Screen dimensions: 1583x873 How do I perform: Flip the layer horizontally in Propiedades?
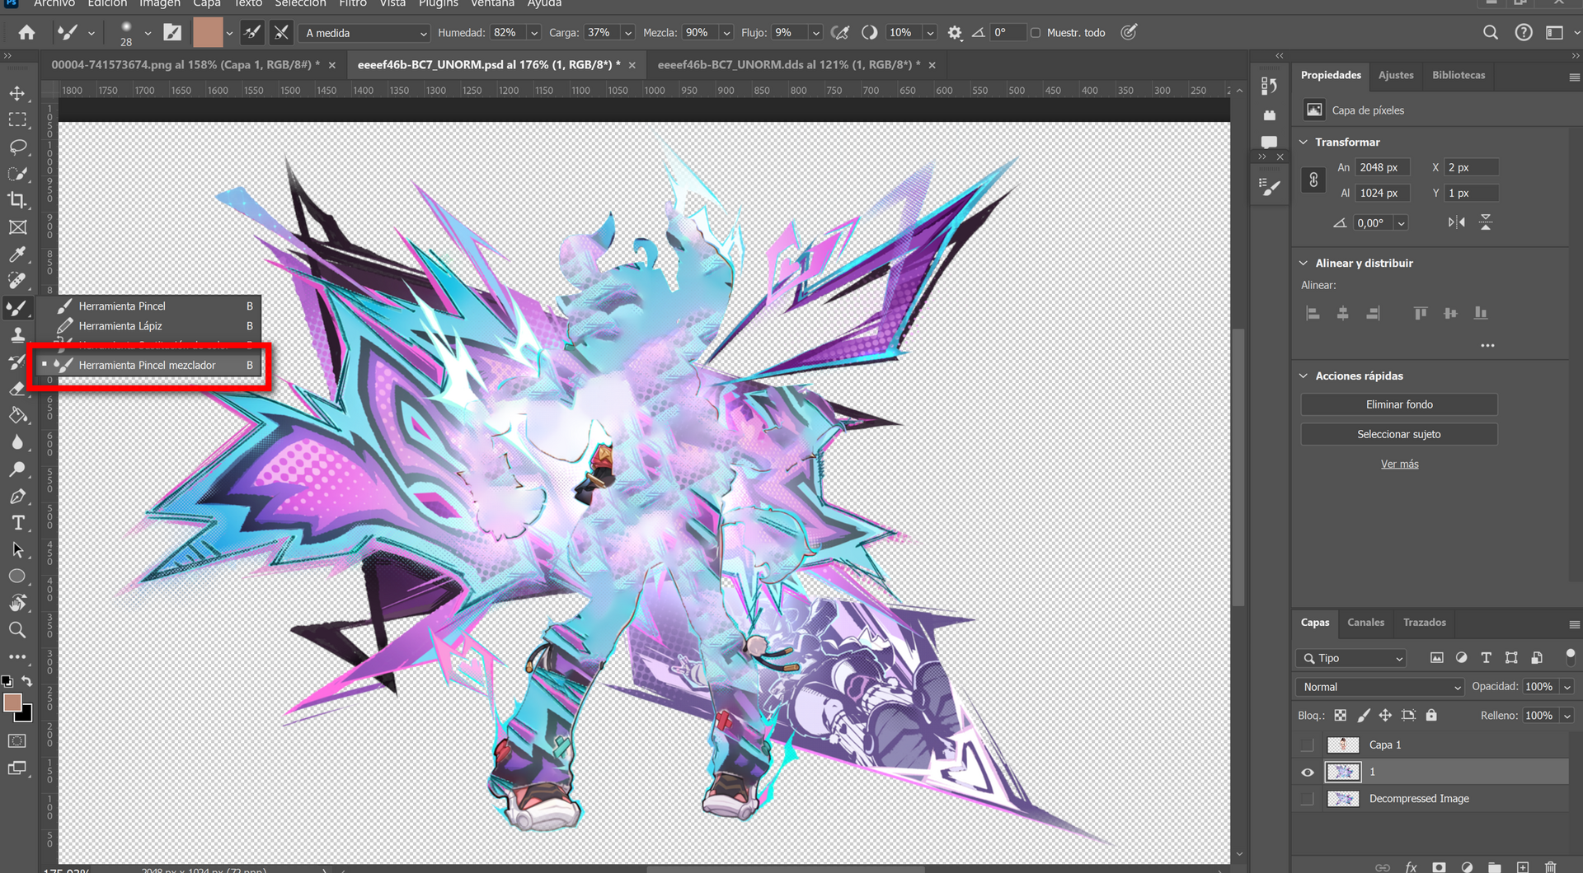[x=1457, y=222]
